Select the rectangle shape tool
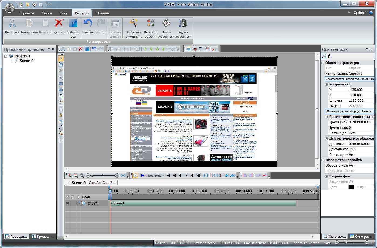 click(x=61, y=84)
